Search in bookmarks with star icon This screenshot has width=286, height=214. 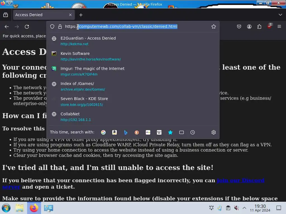[x=170, y=132]
